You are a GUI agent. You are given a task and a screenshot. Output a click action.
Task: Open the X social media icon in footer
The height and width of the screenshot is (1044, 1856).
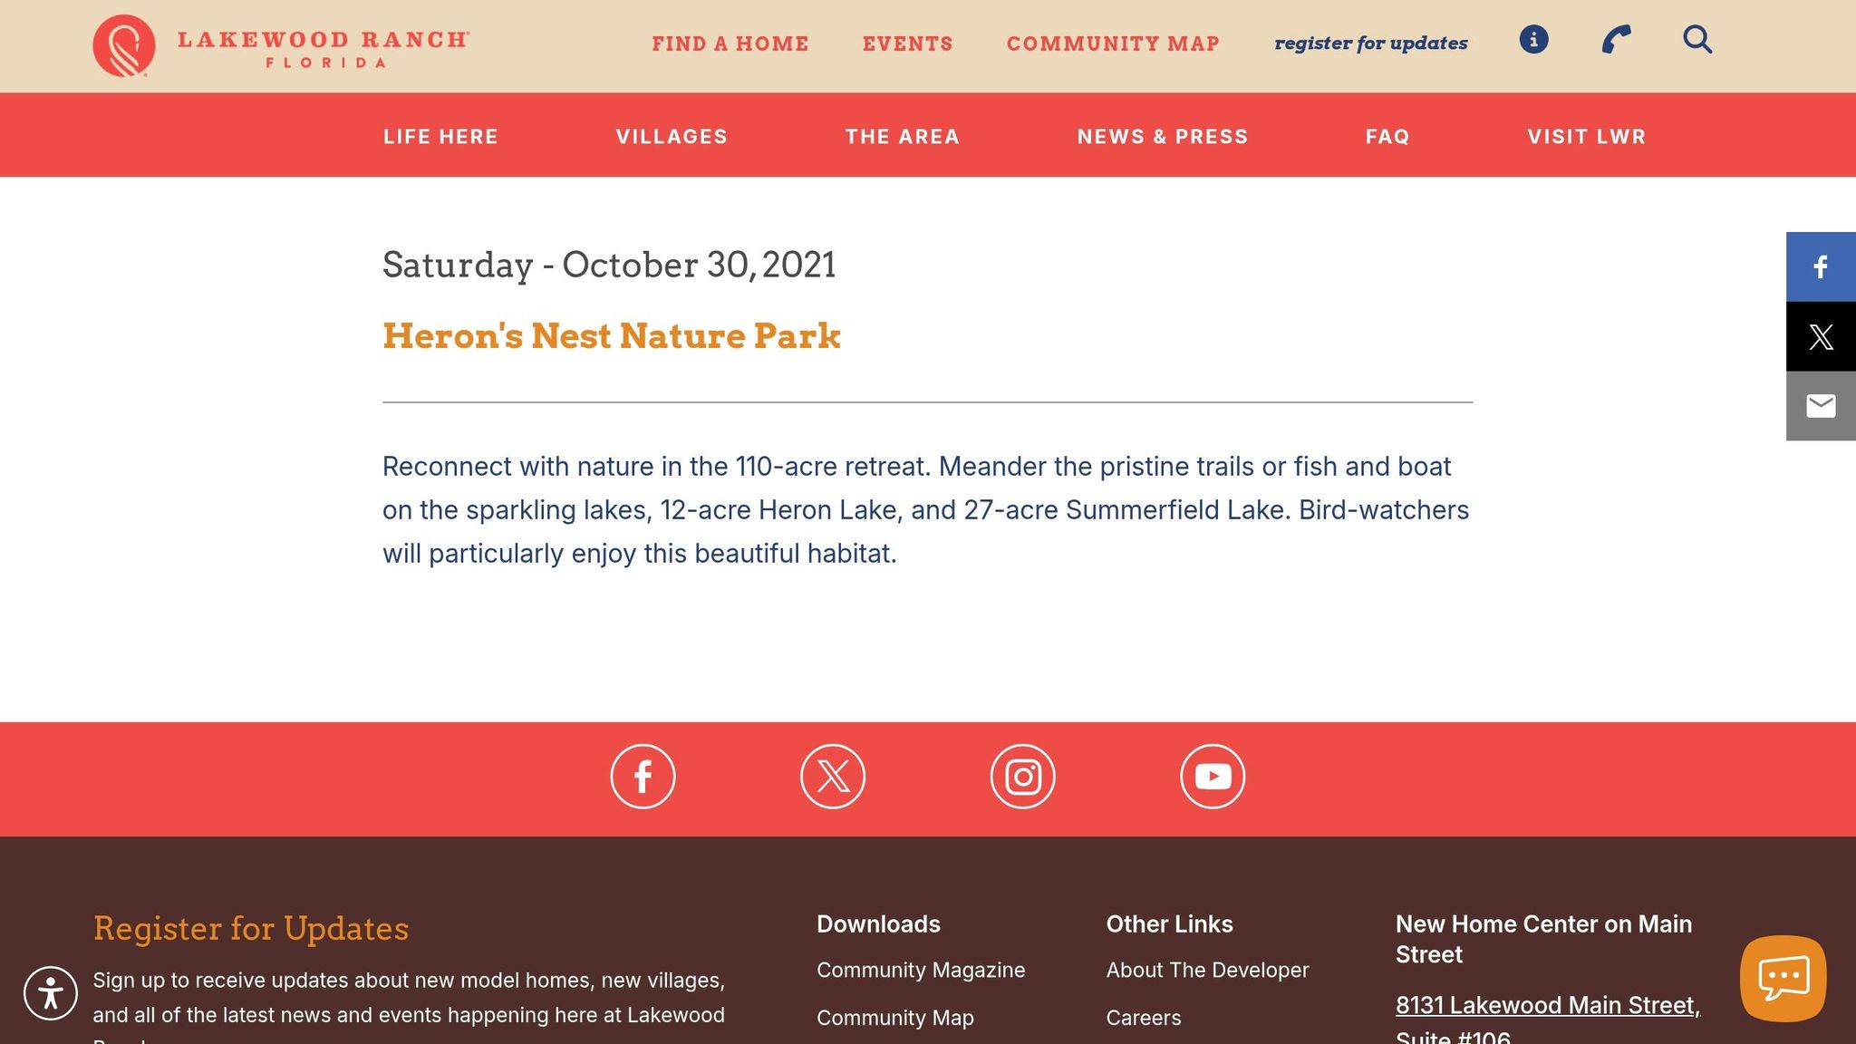coord(833,776)
